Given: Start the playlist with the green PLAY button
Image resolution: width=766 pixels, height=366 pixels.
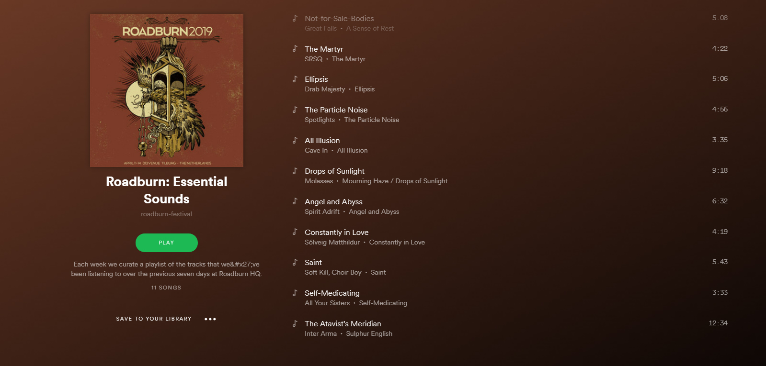Looking at the screenshot, I should pyautogui.click(x=167, y=243).
